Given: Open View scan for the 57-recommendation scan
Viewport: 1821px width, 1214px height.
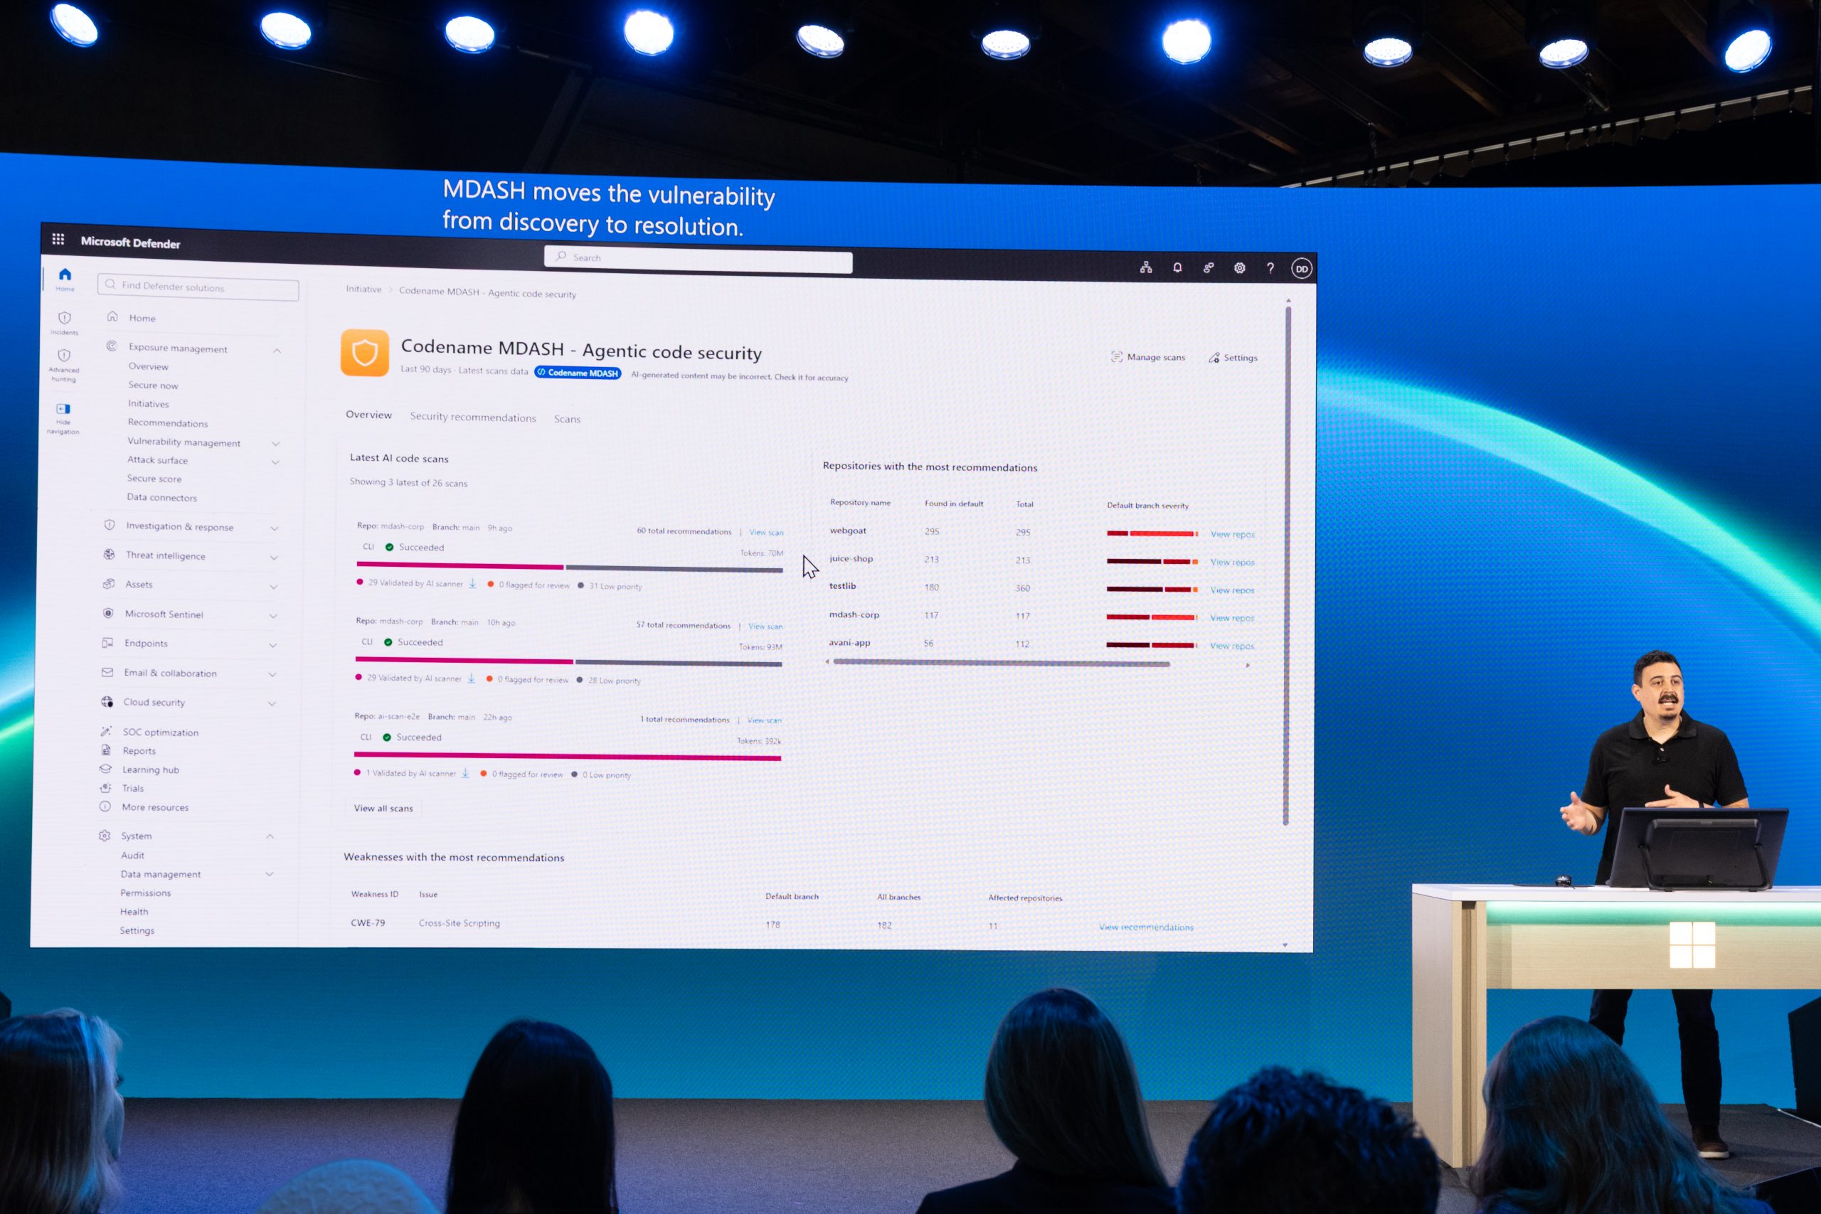Looking at the screenshot, I should (x=765, y=627).
